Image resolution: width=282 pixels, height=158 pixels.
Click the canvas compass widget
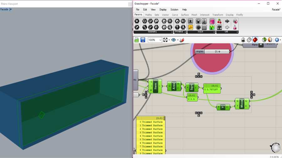point(275,148)
